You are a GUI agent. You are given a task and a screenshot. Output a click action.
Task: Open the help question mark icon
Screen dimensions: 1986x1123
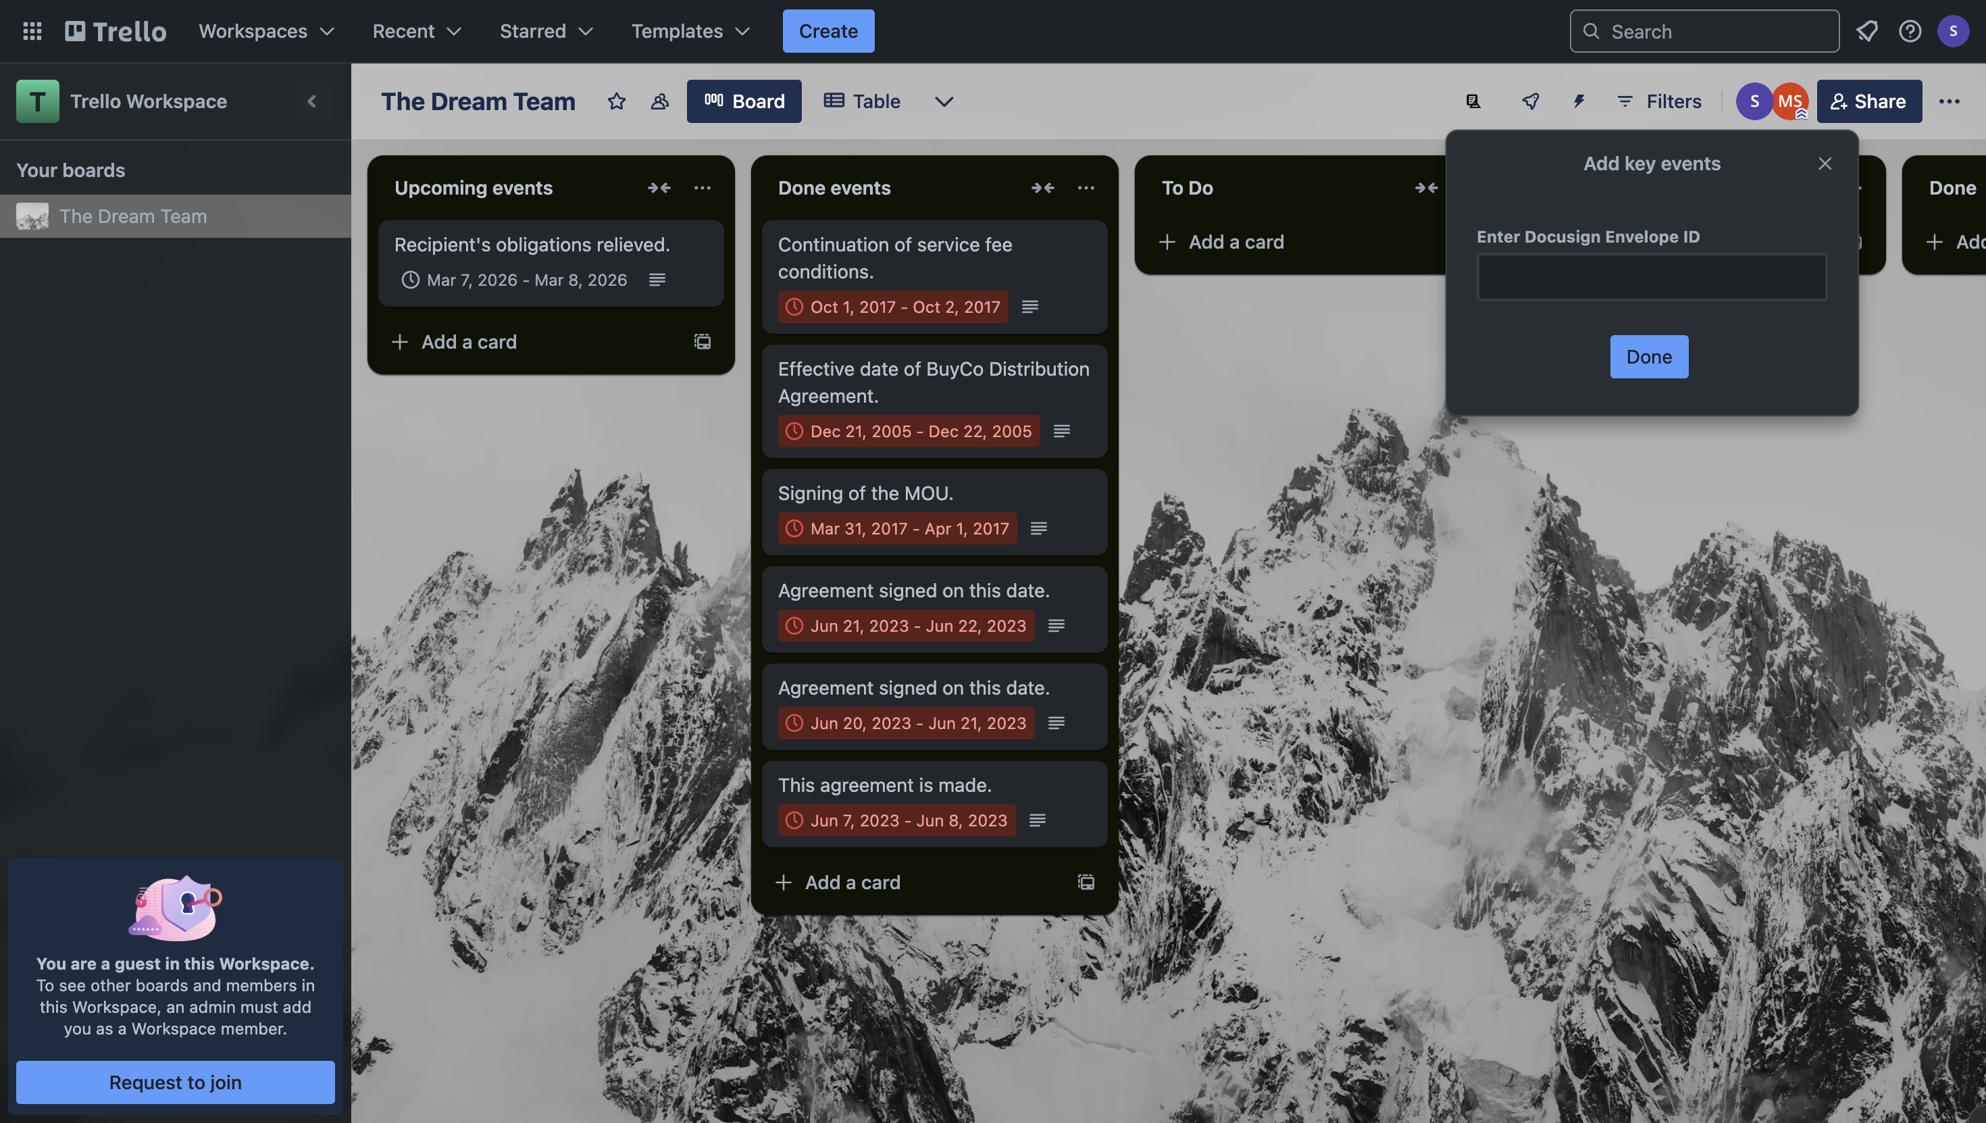pos(1910,31)
